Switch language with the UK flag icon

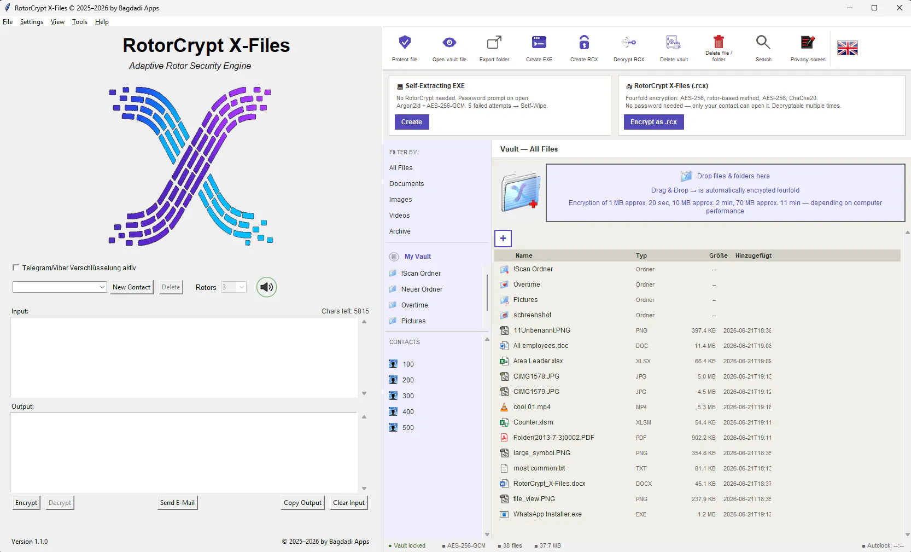click(x=848, y=48)
